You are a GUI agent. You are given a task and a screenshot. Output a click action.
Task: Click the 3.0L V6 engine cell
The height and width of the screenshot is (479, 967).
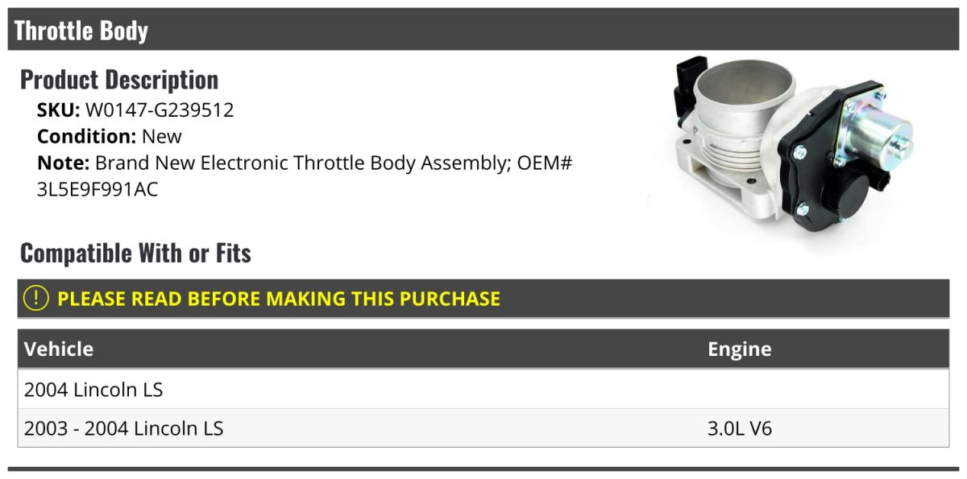739,428
